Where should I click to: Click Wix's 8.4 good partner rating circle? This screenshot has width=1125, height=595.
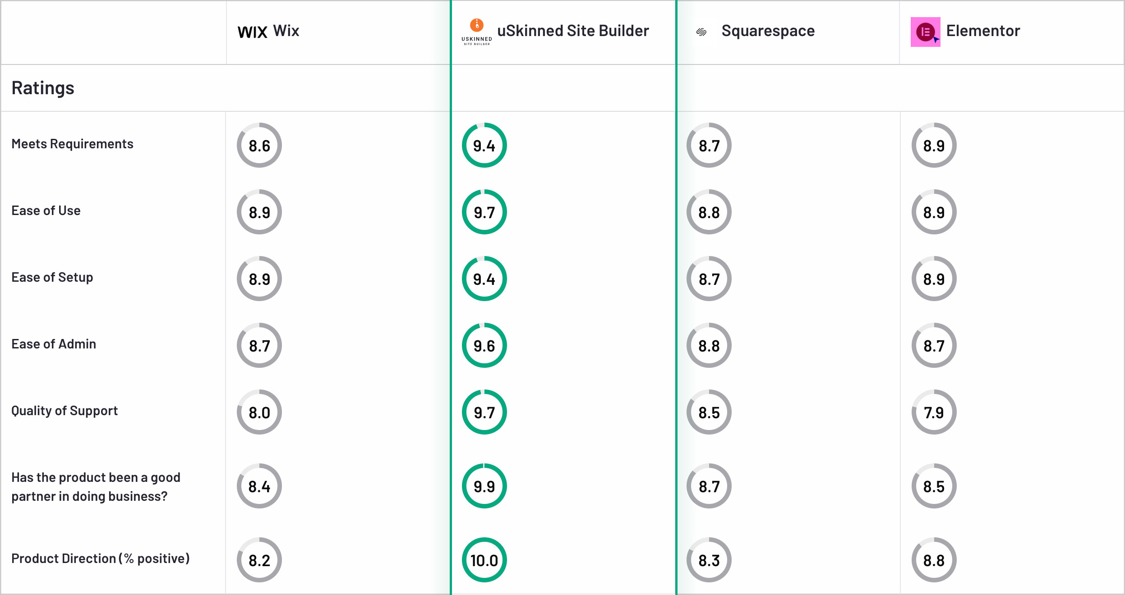(259, 486)
